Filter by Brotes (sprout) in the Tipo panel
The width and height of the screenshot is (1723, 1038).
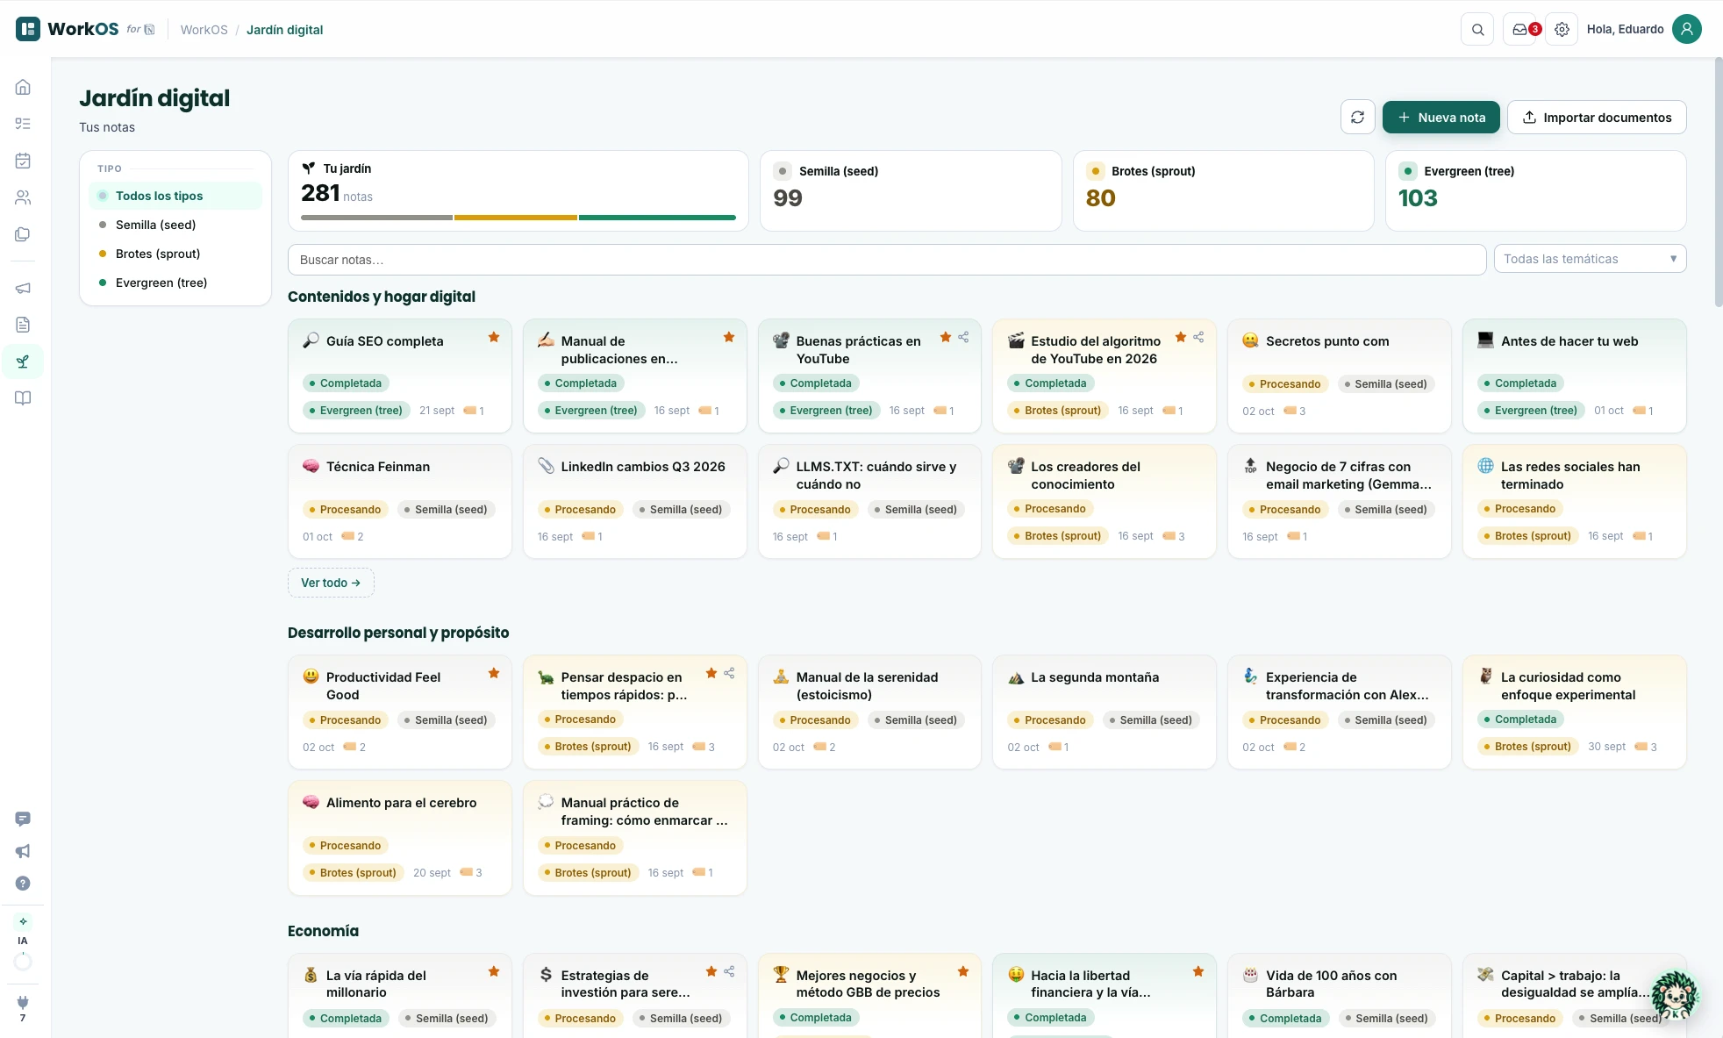175,254
